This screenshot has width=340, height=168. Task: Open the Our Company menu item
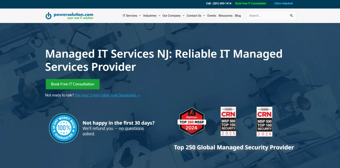pyautogui.click(x=171, y=16)
